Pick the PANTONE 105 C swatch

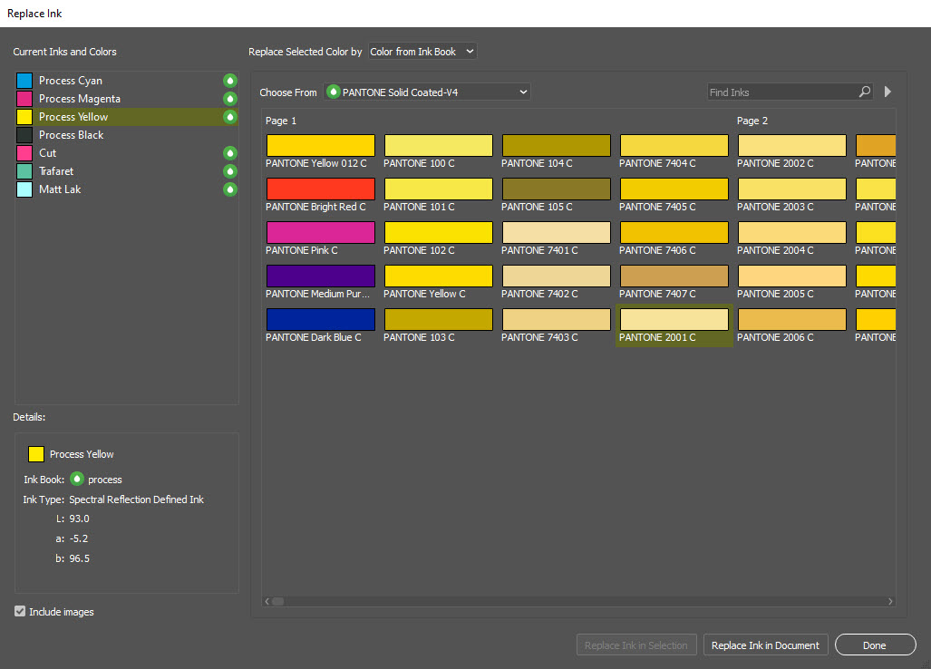tap(557, 189)
